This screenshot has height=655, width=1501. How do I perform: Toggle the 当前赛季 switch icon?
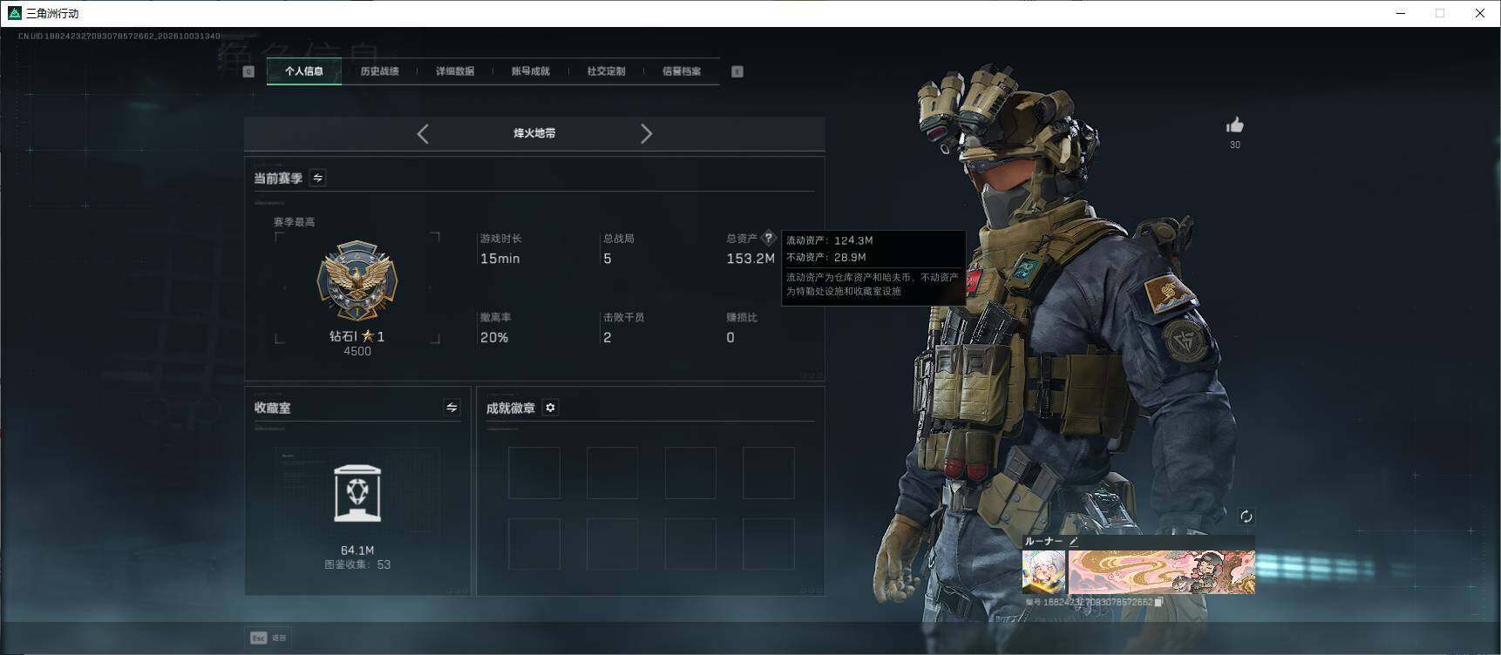click(318, 178)
